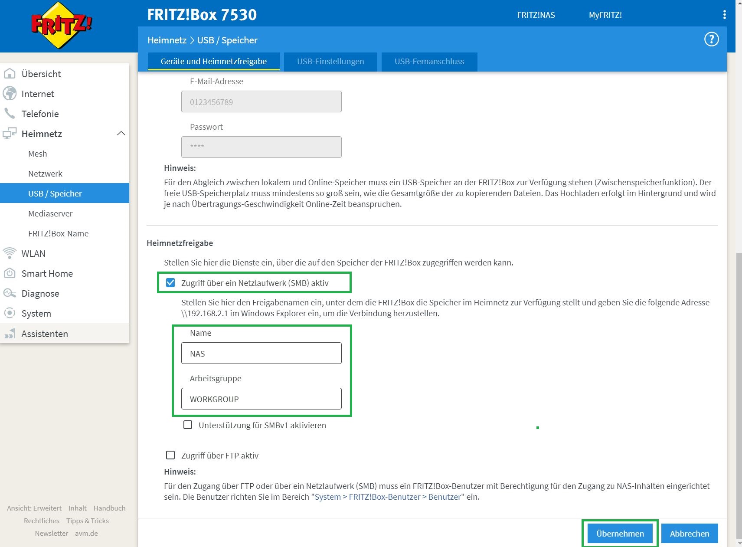Click the Heimnetz computer icon
Image resolution: width=742 pixels, height=547 pixels.
click(10, 134)
